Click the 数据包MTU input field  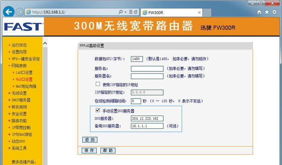[x=137, y=59]
